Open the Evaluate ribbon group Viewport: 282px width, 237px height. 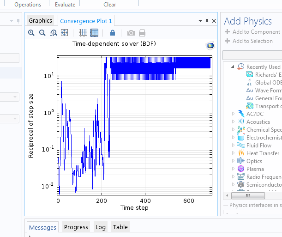65,5
